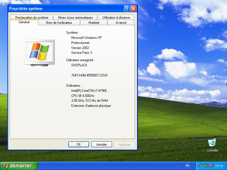
Task: Select the Général tab
Action: [x=24, y=22]
